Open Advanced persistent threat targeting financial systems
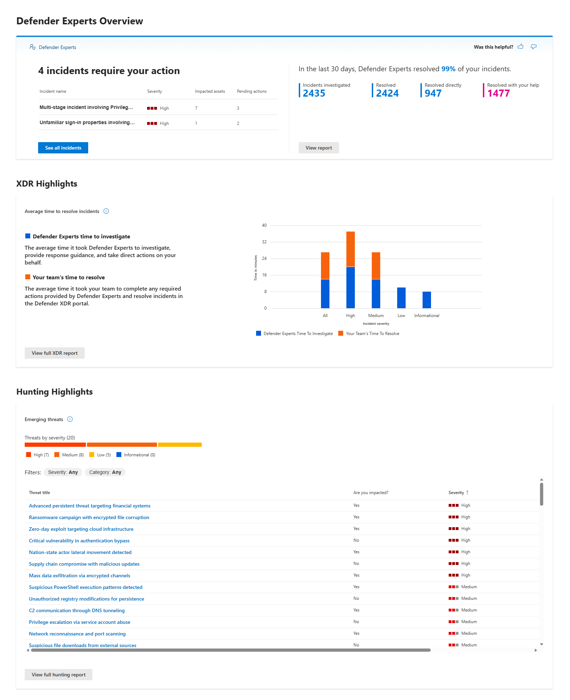 tap(90, 506)
